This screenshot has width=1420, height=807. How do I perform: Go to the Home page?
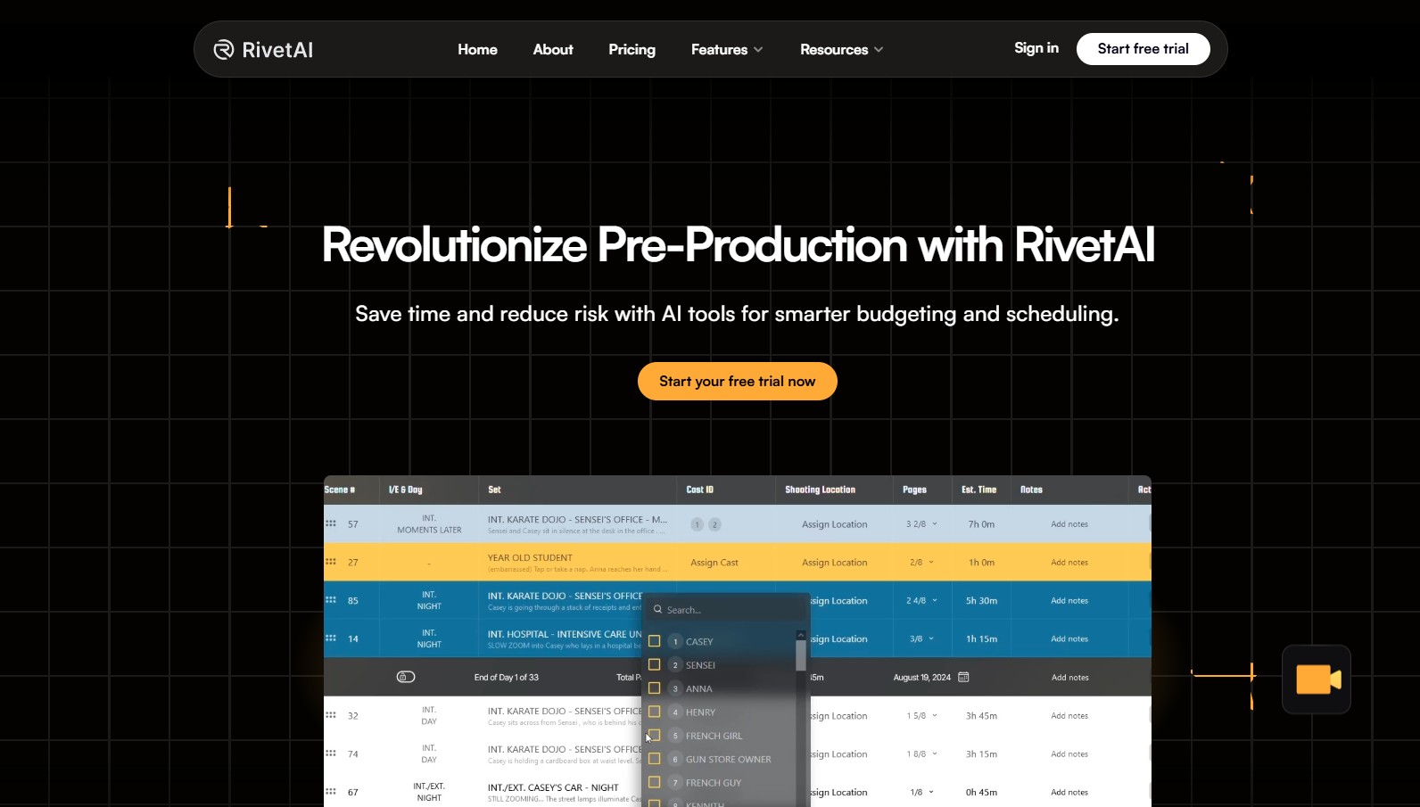coord(477,49)
